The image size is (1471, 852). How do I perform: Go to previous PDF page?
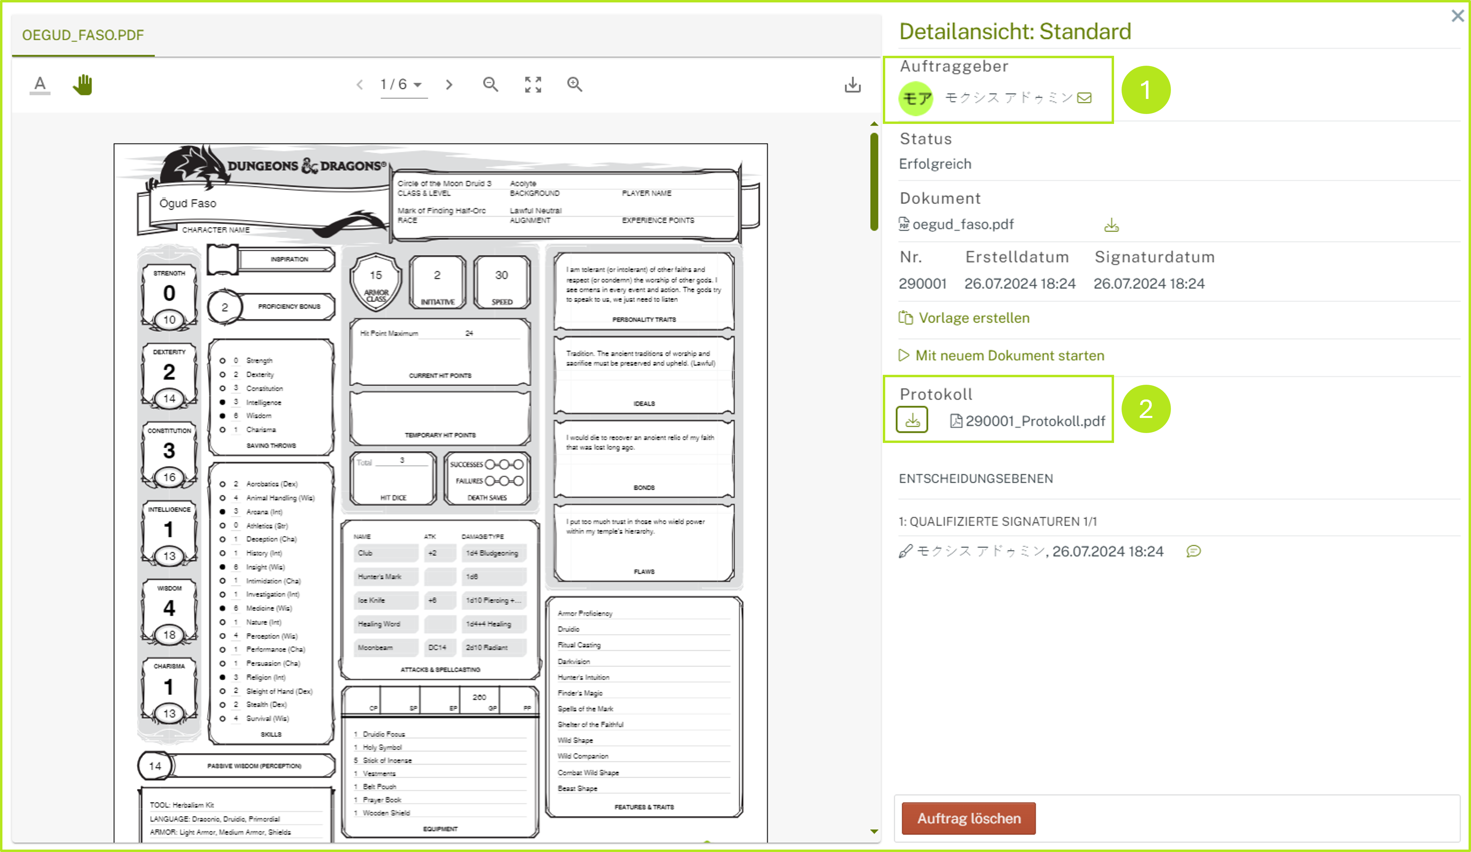(360, 85)
